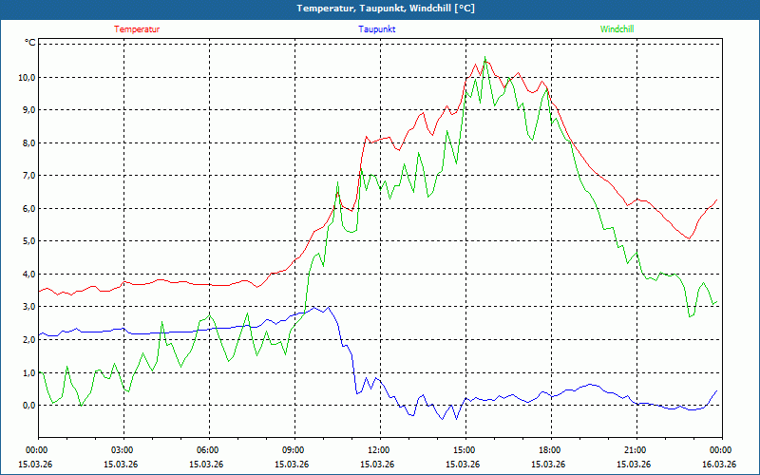Image resolution: width=760 pixels, height=475 pixels.
Task: Click the 1,0 y-axis value label
Action: point(27,372)
